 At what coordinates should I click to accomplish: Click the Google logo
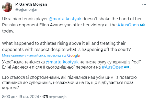click(73, 55)
